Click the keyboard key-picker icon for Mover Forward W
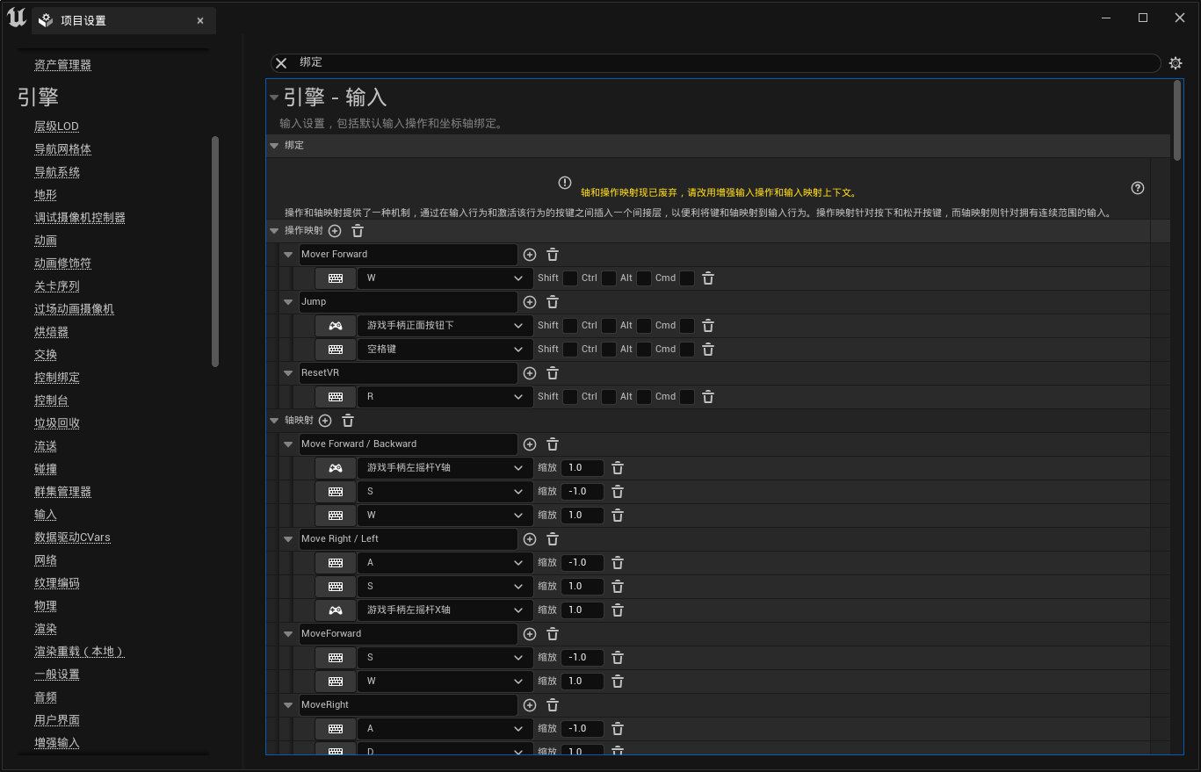Image resolution: width=1201 pixels, height=772 pixels. (336, 278)
